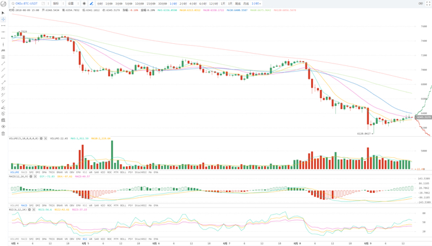Viewport: 432px width, 246px height.
Task: Select the 6小时 interval
Action: coord(203,4)
